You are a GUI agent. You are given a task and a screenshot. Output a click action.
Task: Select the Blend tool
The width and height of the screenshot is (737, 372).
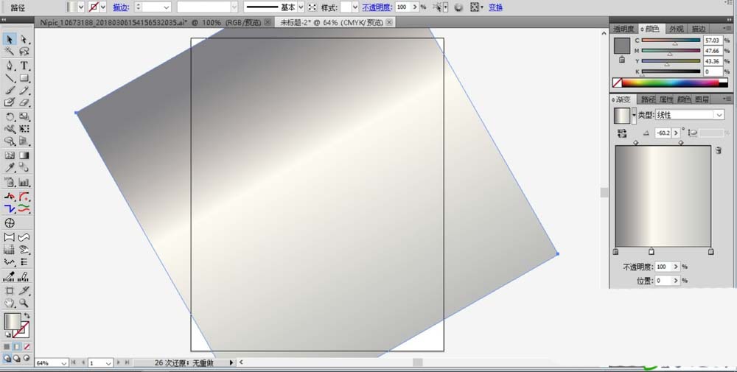(x=24, y=168)
